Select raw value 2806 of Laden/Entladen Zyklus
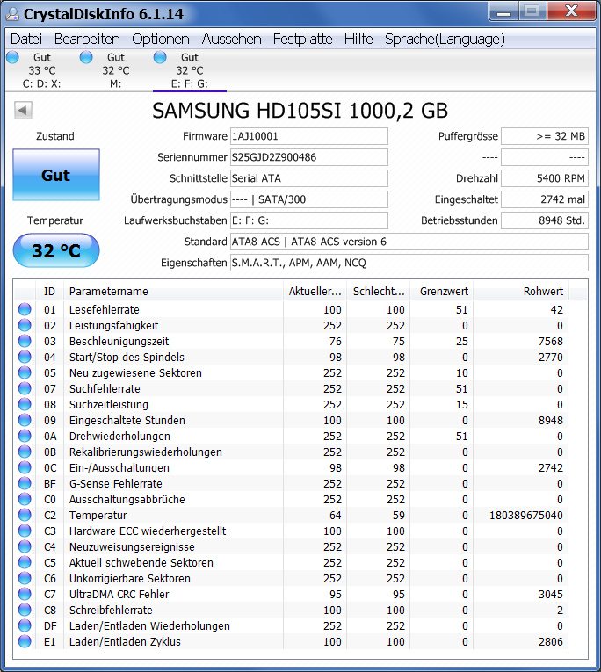Viewport: 601px width, 672px height. click(551, 642)
